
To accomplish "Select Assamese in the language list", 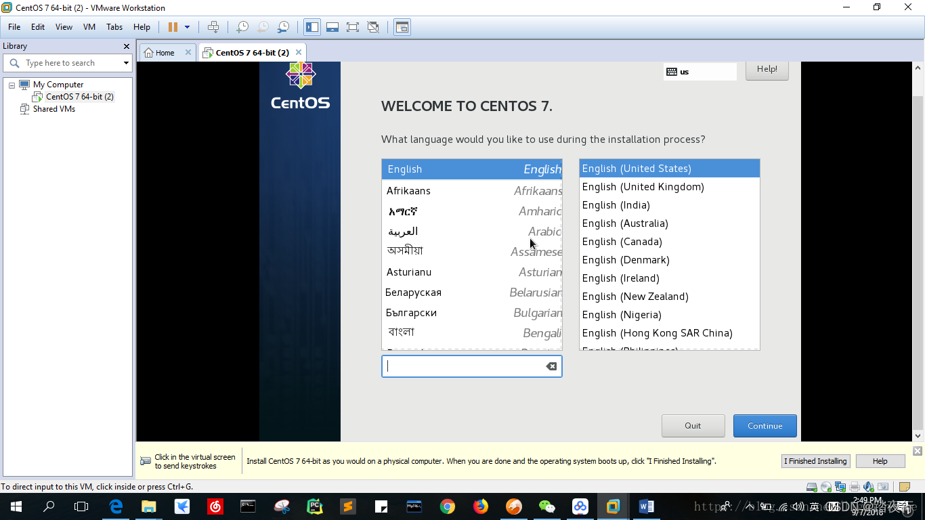I will [x=472, y=252].
